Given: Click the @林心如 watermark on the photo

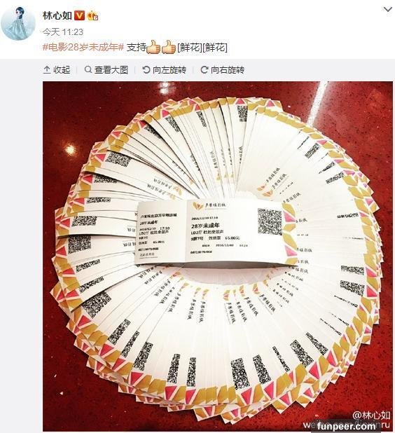Looking at the screenshot, I should click(x=371, y=415).
